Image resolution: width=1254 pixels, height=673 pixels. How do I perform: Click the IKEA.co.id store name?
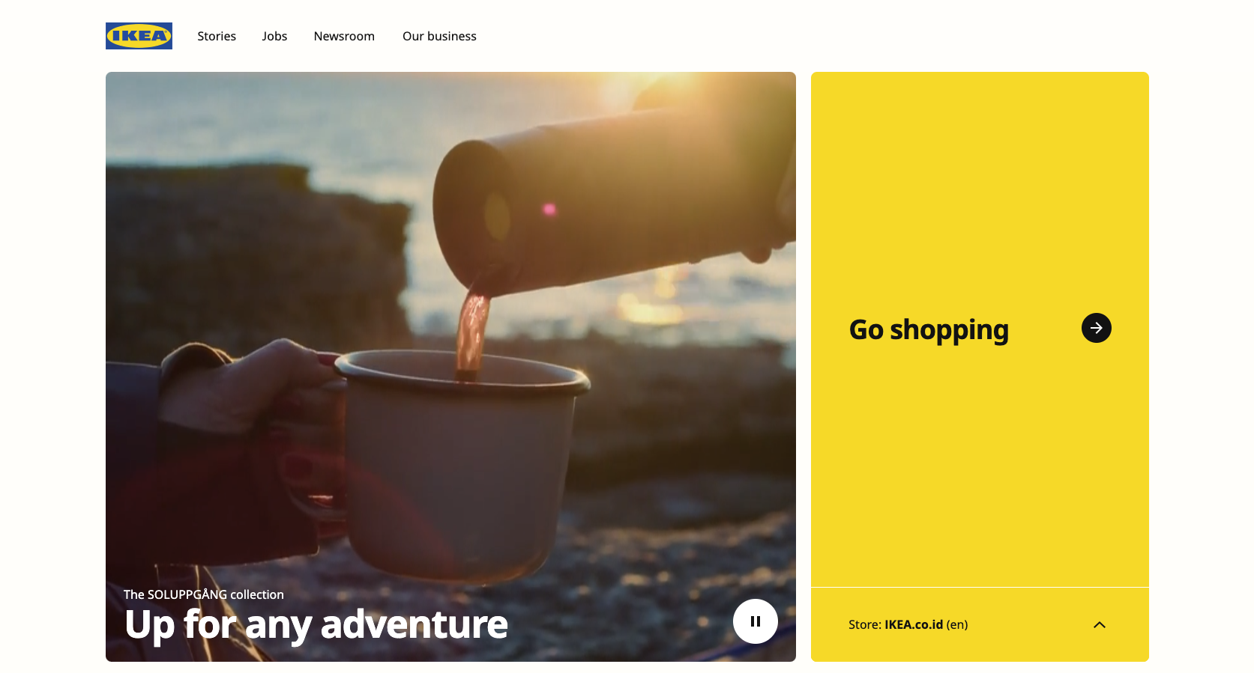coord(914,624)
